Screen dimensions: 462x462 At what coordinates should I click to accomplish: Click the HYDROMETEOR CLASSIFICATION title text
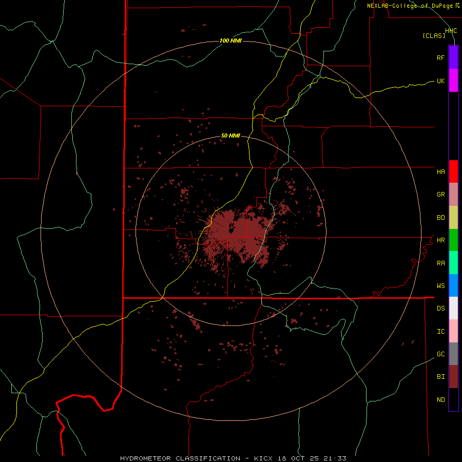(x=180, y=458)
